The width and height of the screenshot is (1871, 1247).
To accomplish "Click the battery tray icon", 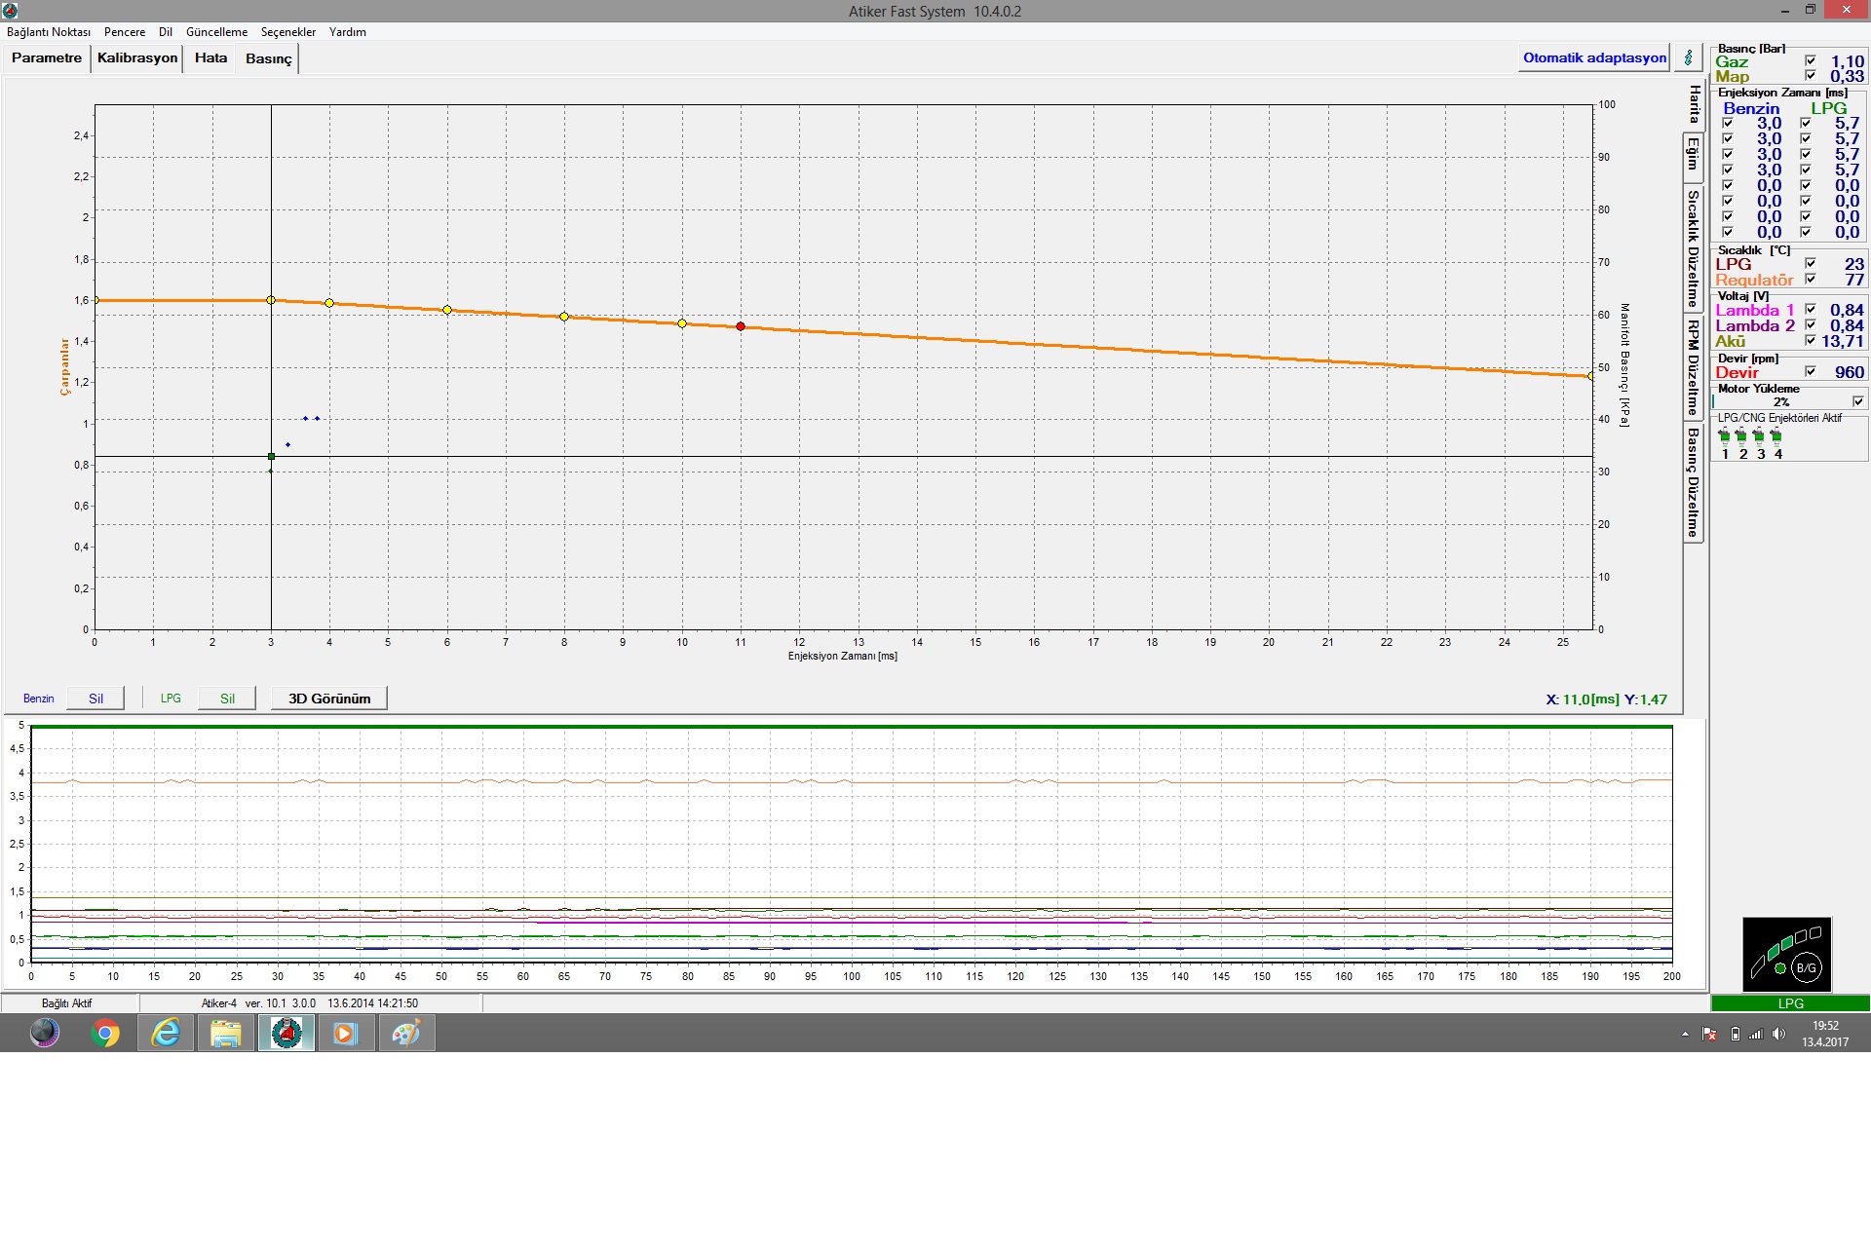I will coord(1735,1034).
